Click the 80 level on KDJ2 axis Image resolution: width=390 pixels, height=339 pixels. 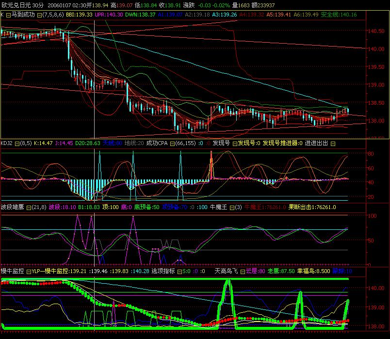(371, 154)
